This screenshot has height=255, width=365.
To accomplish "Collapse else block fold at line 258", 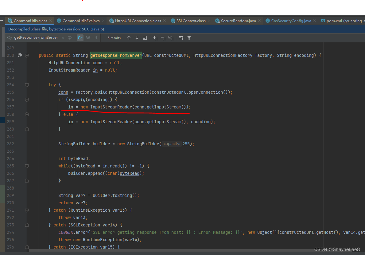I will [27, 114].
